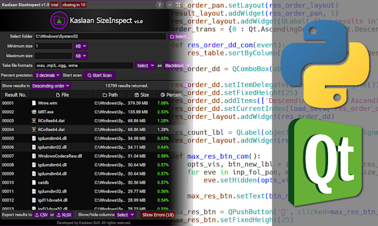Click the igdumdim32.dll icon in row 00006
Screen dimensions: 378x226
coord(34,147)
